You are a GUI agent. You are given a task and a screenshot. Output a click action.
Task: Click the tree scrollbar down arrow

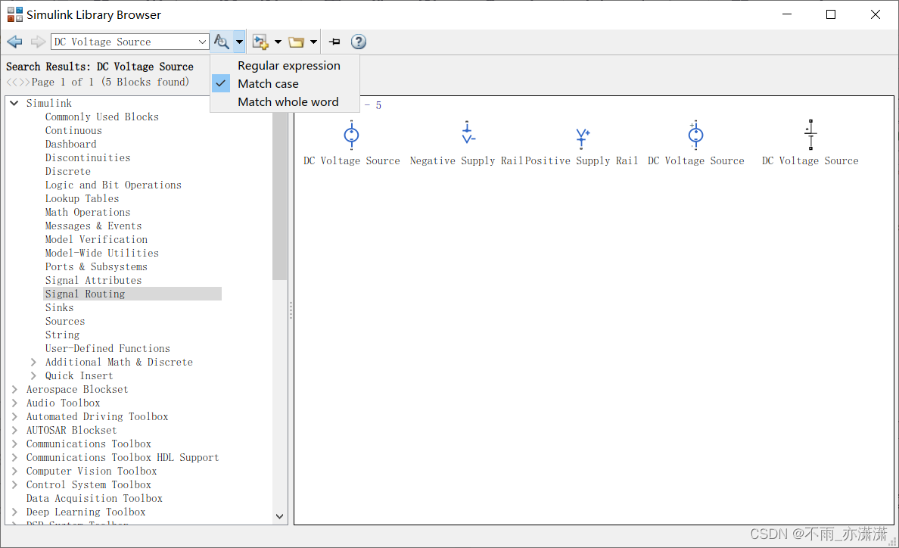pyautogui.click(x=279, y=516)
